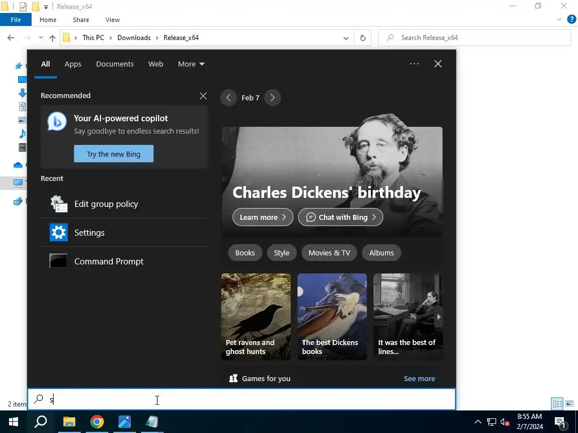Click the File Explorer Back arrow
The height and width of the screenshot is (433, 578).
11,38
